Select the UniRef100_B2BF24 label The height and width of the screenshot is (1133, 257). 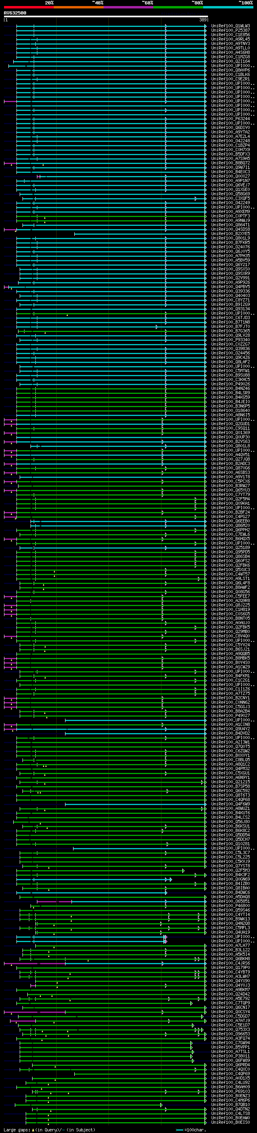[x=230, y=512]
